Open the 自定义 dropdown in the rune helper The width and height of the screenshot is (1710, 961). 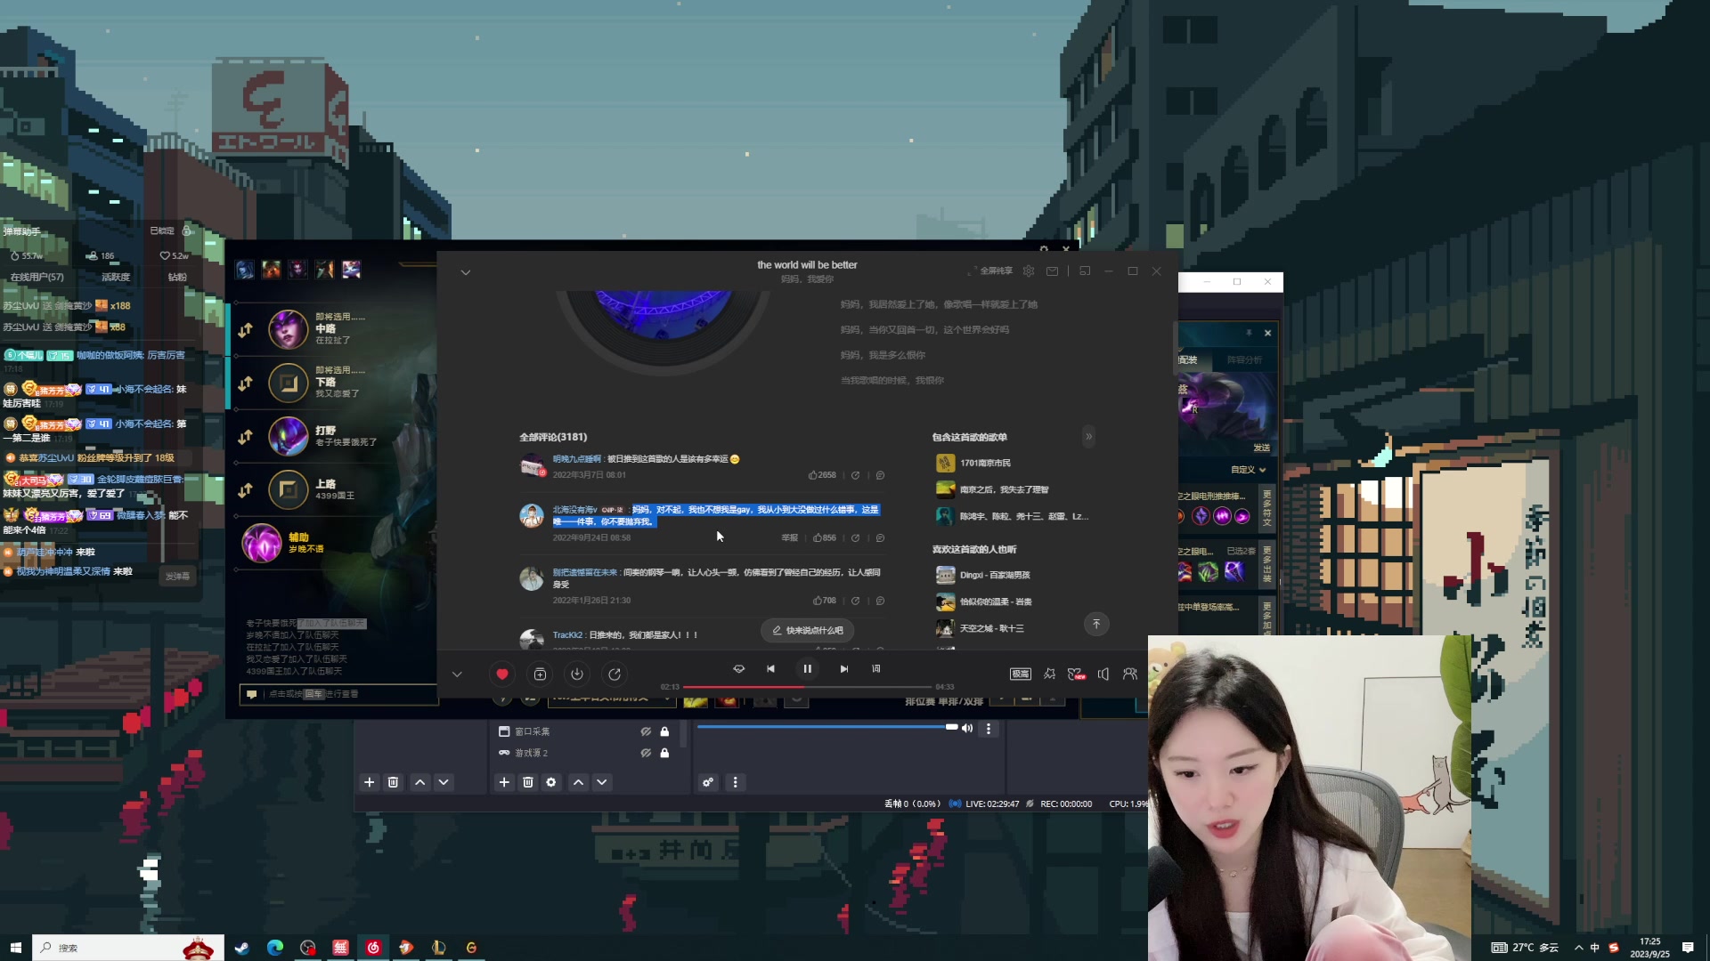pos(1249,470)
